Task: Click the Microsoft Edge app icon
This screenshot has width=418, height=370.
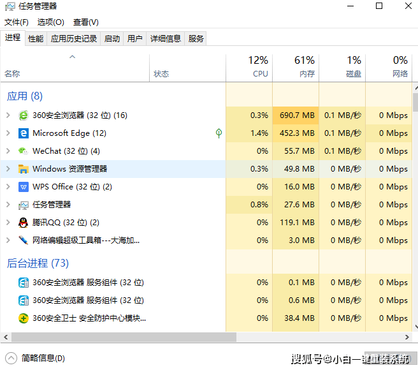Action: [x=24, y=133]
